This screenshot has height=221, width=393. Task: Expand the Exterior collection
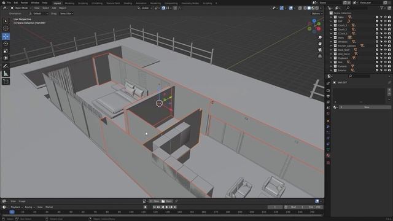pyautogui.click(x=331, y=71)
